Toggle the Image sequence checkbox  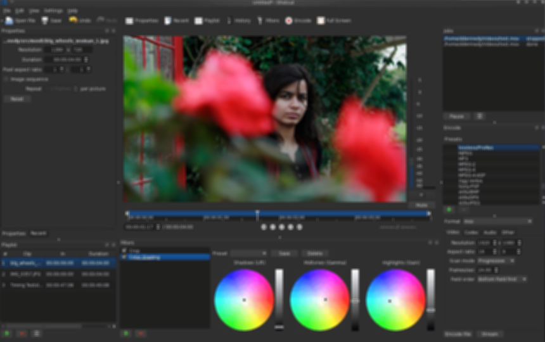pos(6,79)
